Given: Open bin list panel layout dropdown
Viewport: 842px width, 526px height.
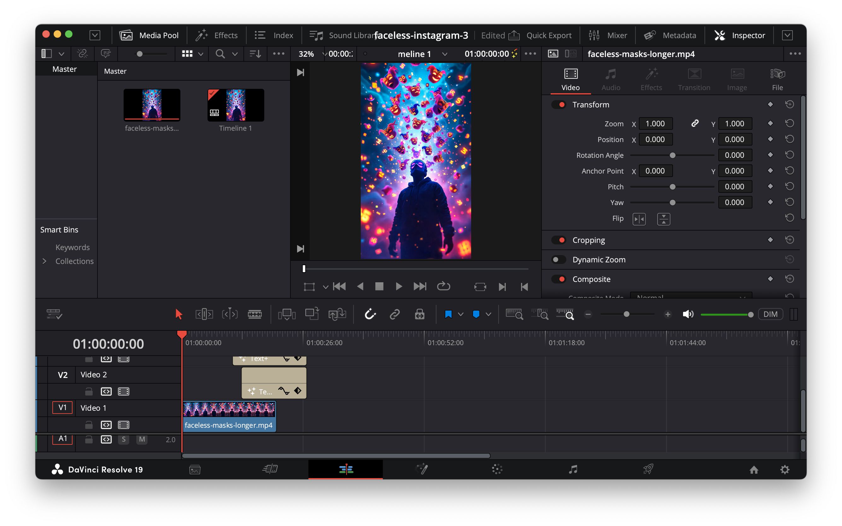Looking at the screenshot, I should coord(61,54).
